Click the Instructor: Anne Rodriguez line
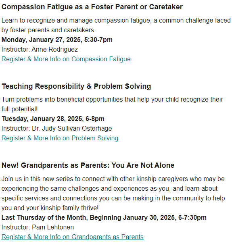Screen dimensions: 232x250 [40, 50]
